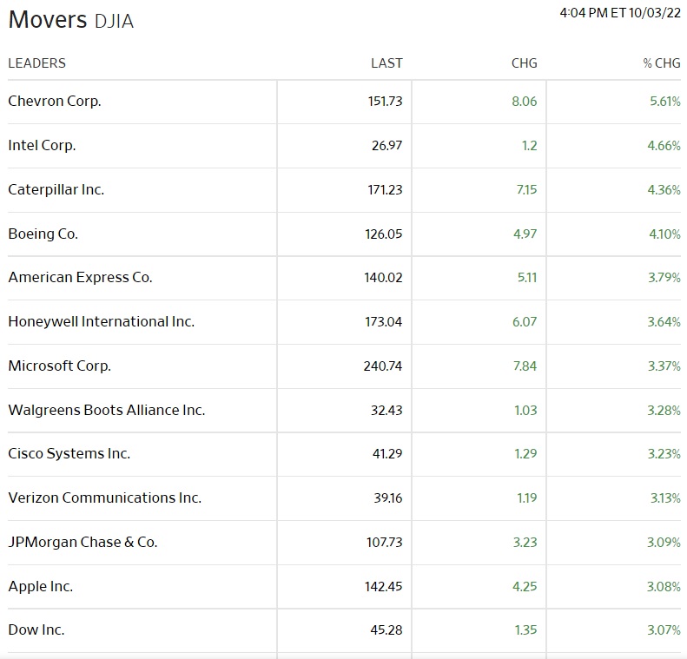The width and height of the screenshot is (687, 659).
Task: Click the Movers heading title
Action: click(48, 20)
